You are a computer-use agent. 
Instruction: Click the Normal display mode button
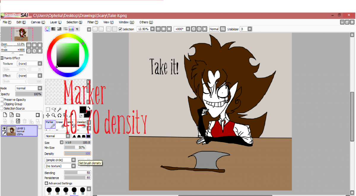214,29
